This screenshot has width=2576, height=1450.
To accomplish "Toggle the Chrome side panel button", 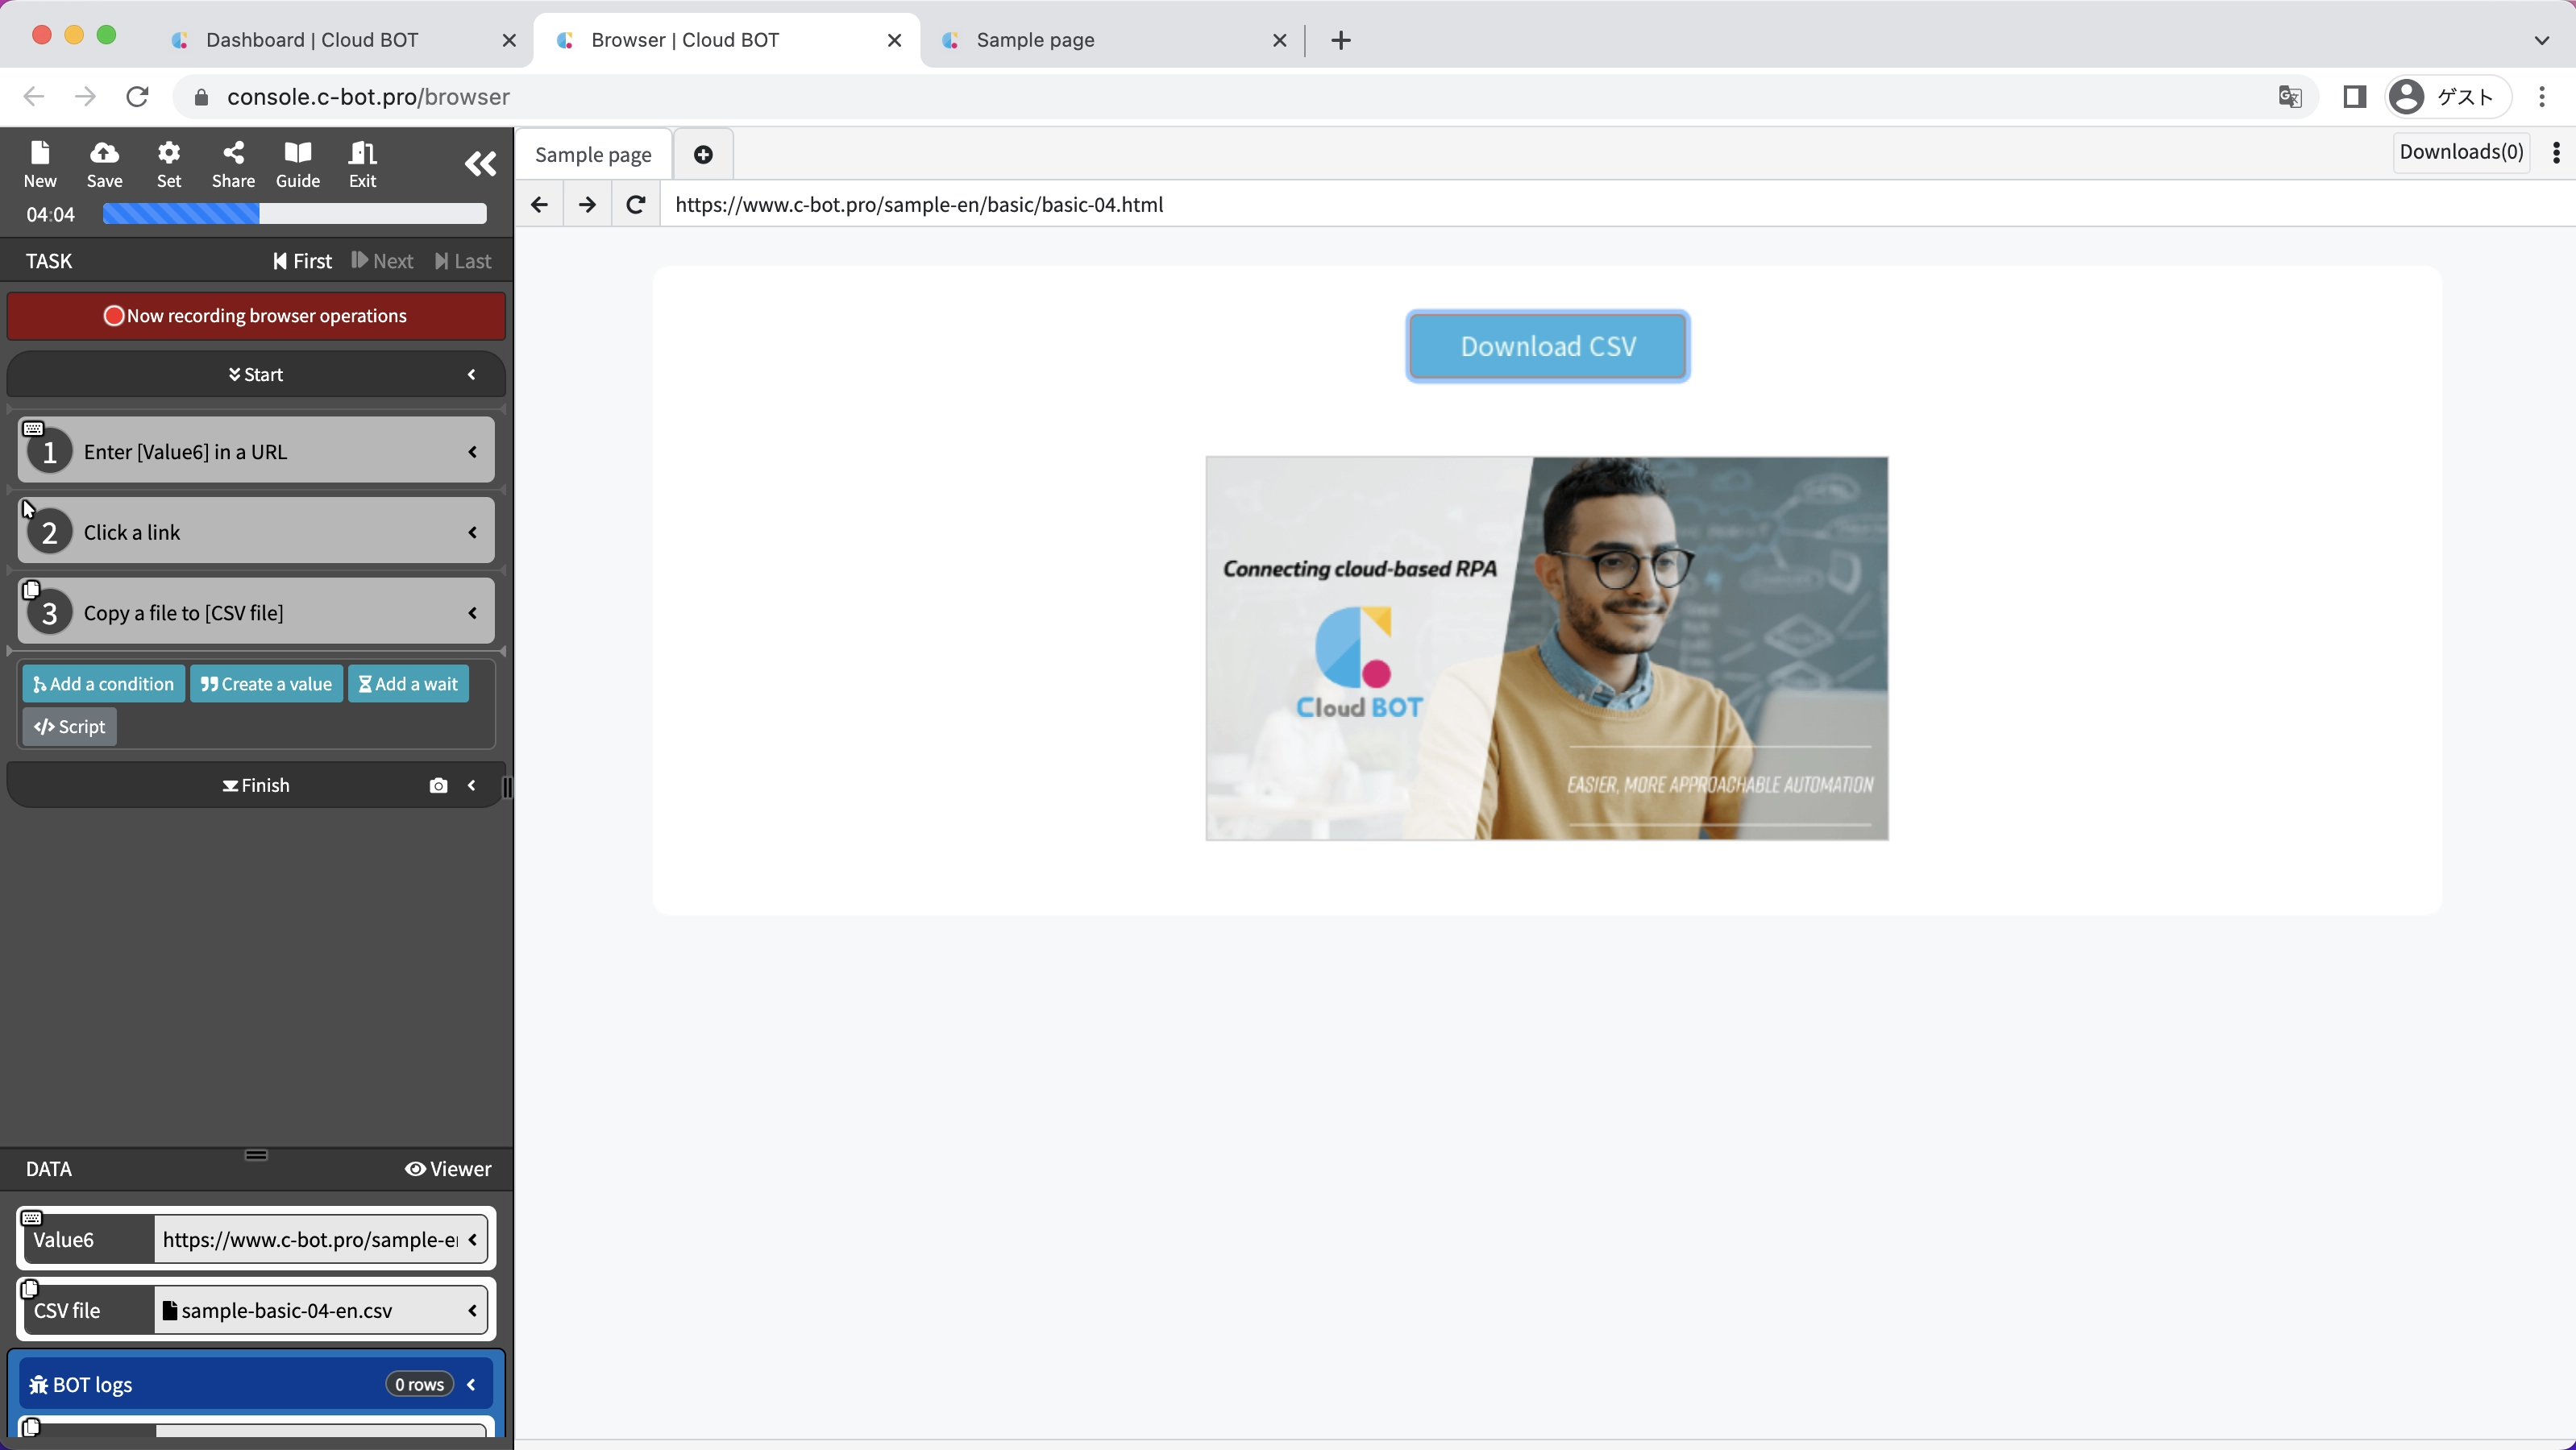I will coord(2354,97).
